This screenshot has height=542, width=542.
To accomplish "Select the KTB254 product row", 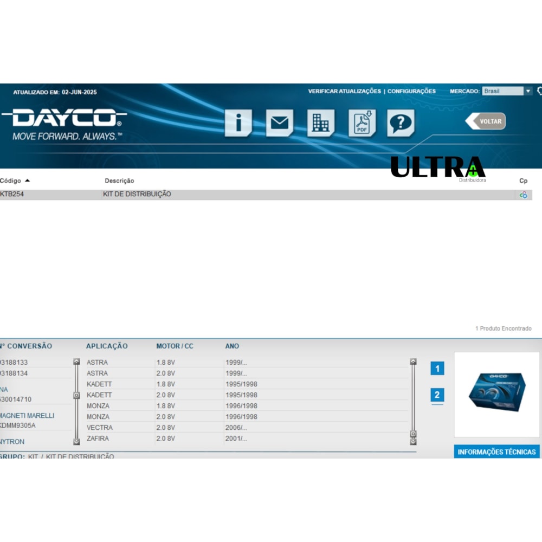I will tap(266, 195).
